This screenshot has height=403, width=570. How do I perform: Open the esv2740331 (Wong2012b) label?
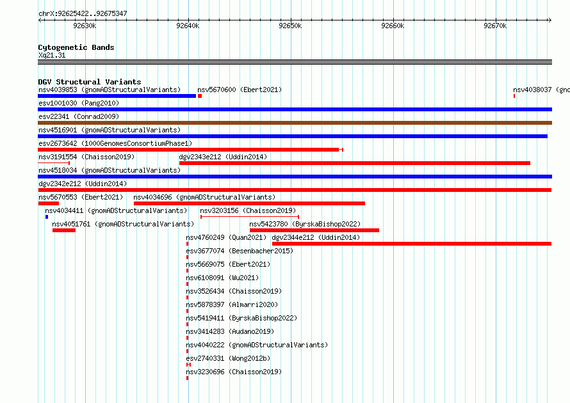pos(228,358)
